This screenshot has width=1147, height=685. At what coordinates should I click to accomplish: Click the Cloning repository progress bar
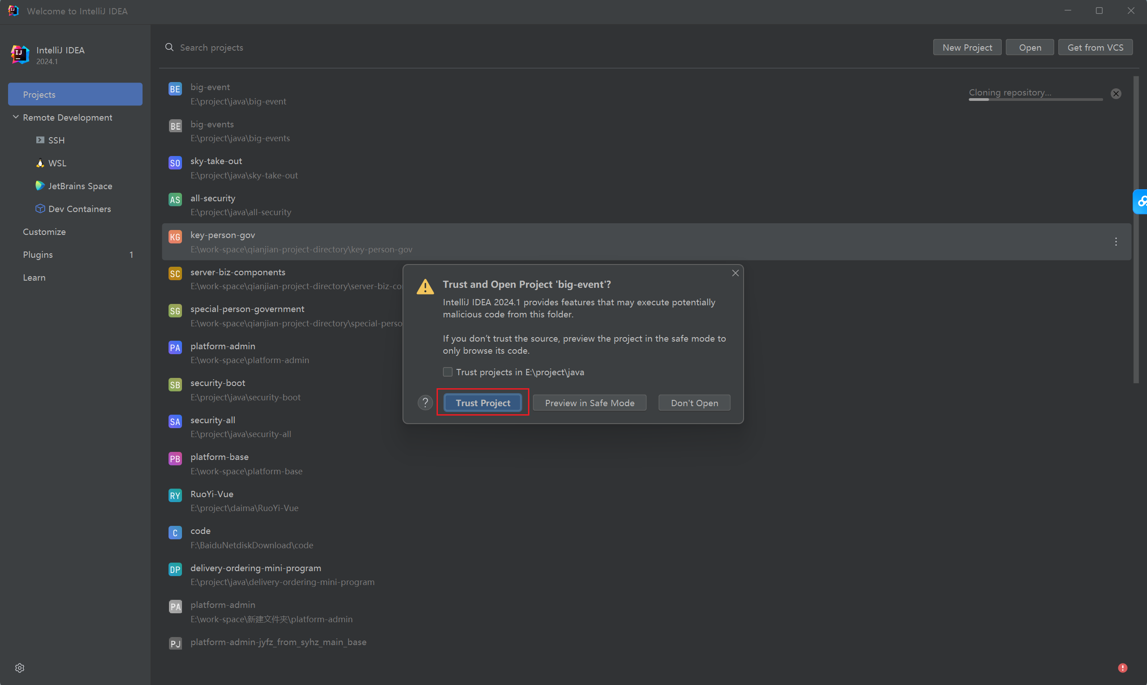[x=1035, y=99]
